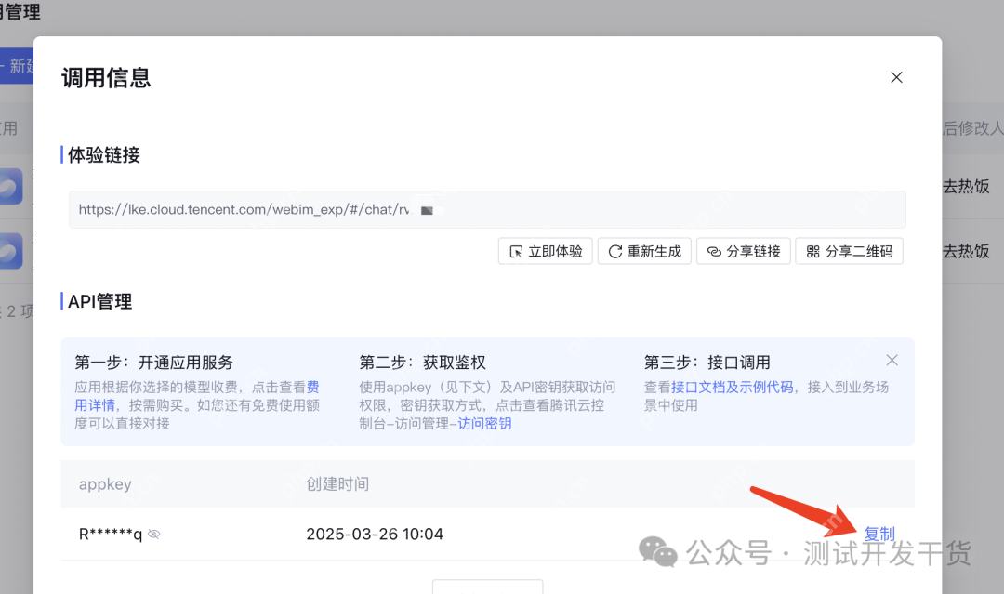
Task: Click the refresh icon on 重新生成 button
Action: 614,251
